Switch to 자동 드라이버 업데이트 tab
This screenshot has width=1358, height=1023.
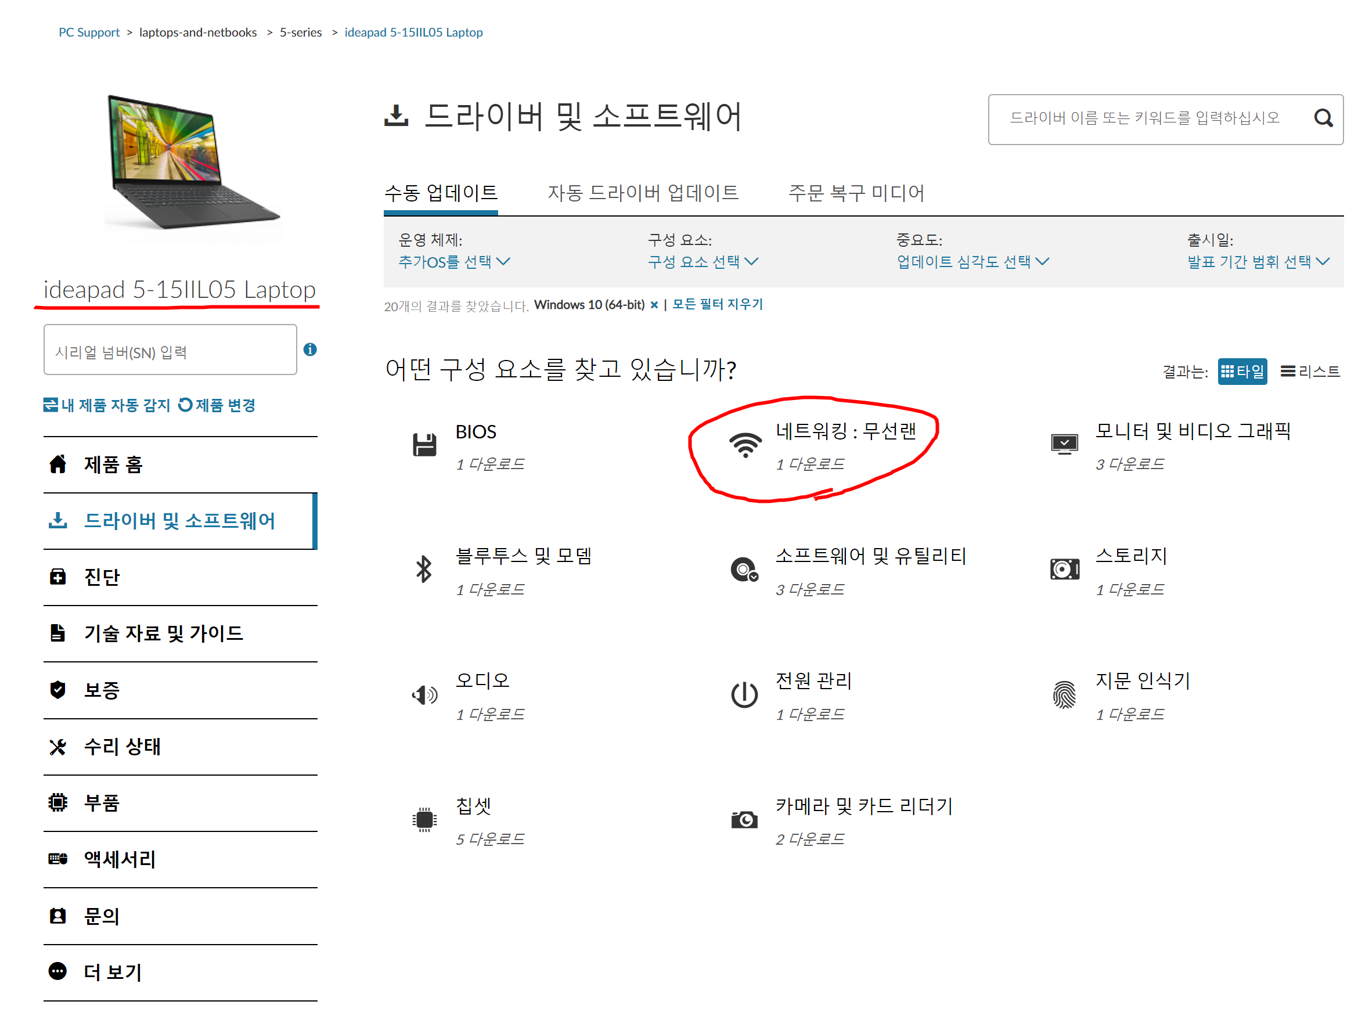tap(642, 193)
